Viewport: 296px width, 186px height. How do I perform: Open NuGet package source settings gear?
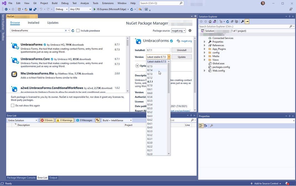click(190, 30)
